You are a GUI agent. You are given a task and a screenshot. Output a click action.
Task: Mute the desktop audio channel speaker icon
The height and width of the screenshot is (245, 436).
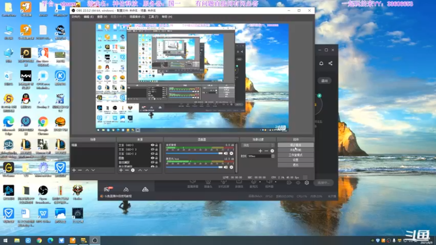click(226, 154)
